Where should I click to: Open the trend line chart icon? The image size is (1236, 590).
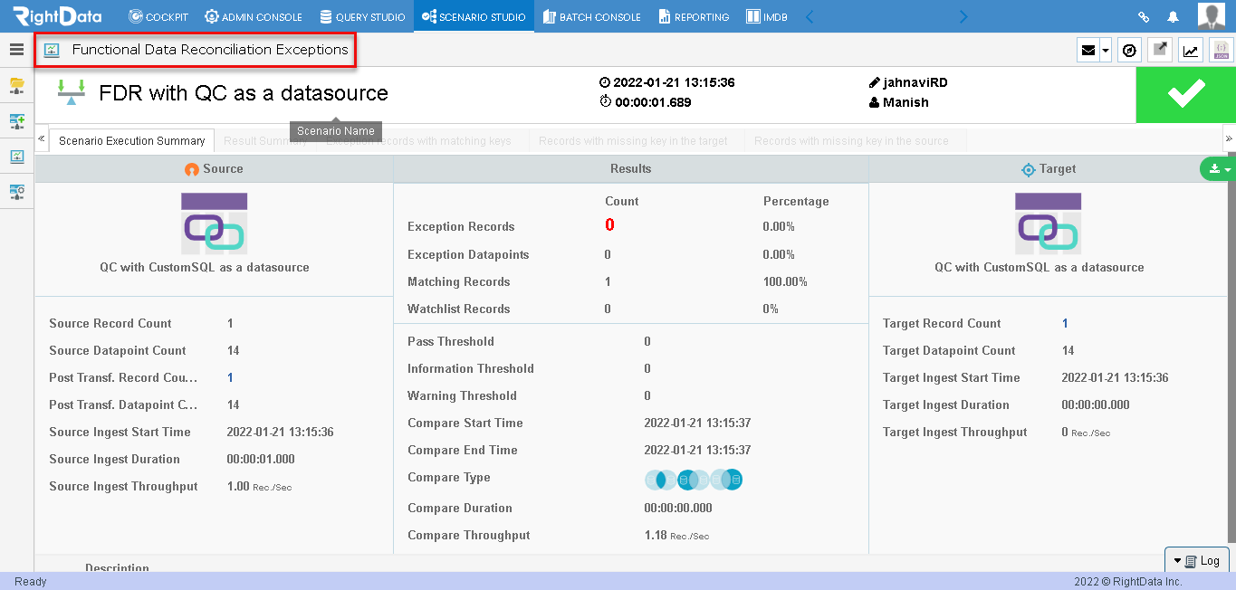point(1191,50)
